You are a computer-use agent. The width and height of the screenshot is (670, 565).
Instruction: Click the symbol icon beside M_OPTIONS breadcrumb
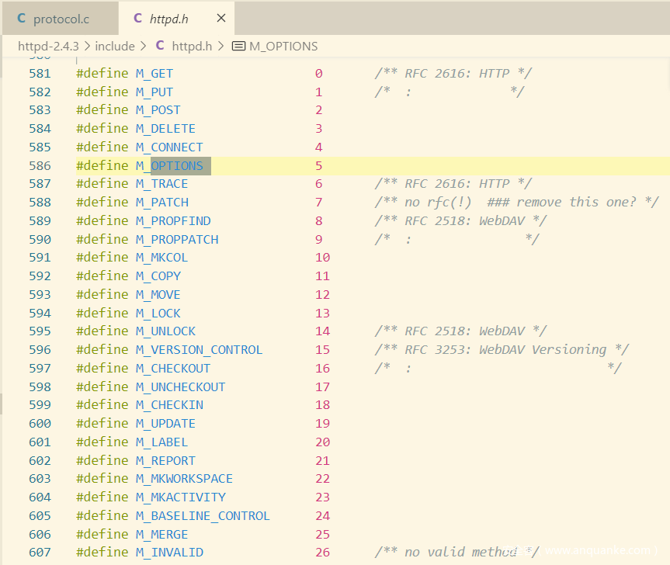pyautogui.click(x=238, y=47)
